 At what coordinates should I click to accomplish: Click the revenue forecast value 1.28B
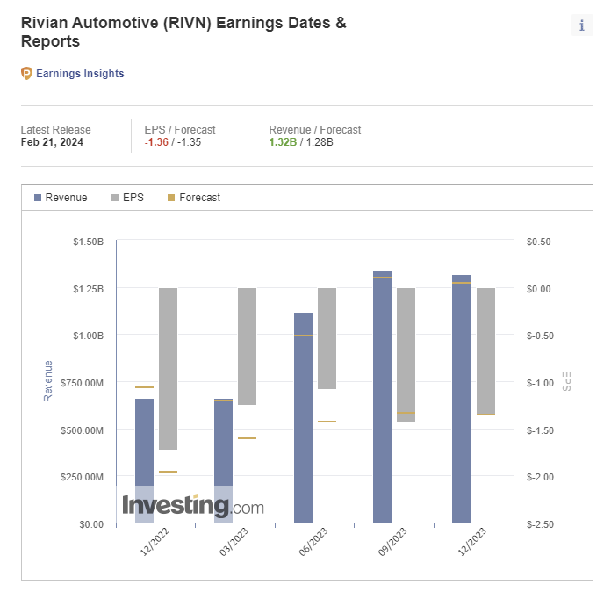320,142
